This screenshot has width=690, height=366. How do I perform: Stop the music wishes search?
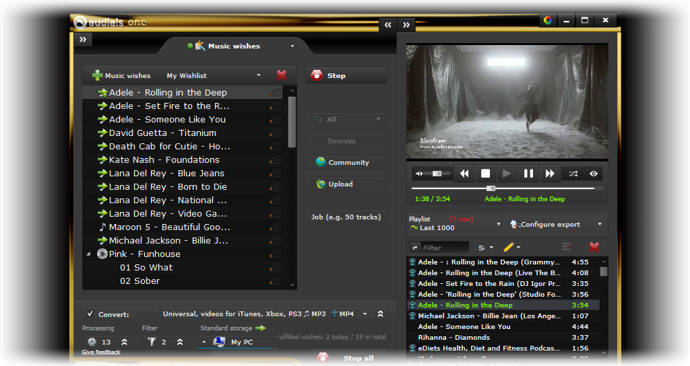click(346, 75)
